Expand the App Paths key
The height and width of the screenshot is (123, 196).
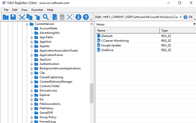(x=32, y=38)
